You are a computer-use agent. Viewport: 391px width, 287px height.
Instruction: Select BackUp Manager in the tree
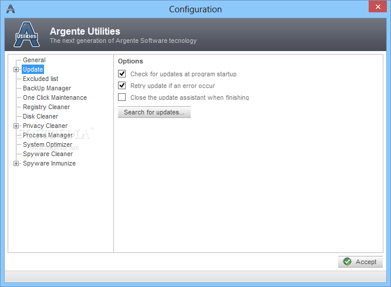pyautogui.click(x=47, y=88)
